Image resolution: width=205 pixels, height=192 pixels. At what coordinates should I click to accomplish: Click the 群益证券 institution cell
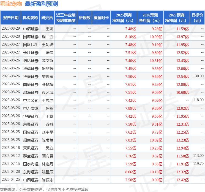pyautogui.click(x=31, y=156)
